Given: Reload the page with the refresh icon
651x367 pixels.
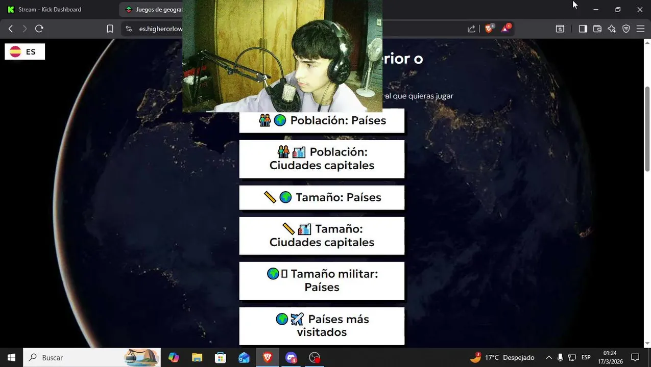Looking at the screenshot, I should 39,29.
